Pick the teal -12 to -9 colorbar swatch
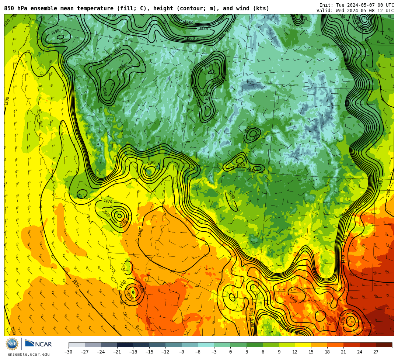Image resolution: width=398 pixels, height=359 pixels. click(174, 345)
